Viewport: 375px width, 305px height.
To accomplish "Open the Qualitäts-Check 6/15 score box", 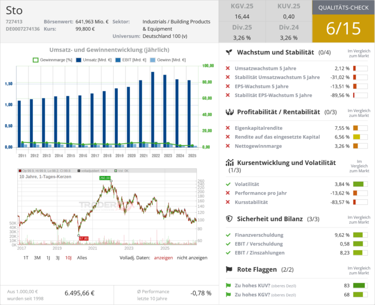I will (343, 28).
